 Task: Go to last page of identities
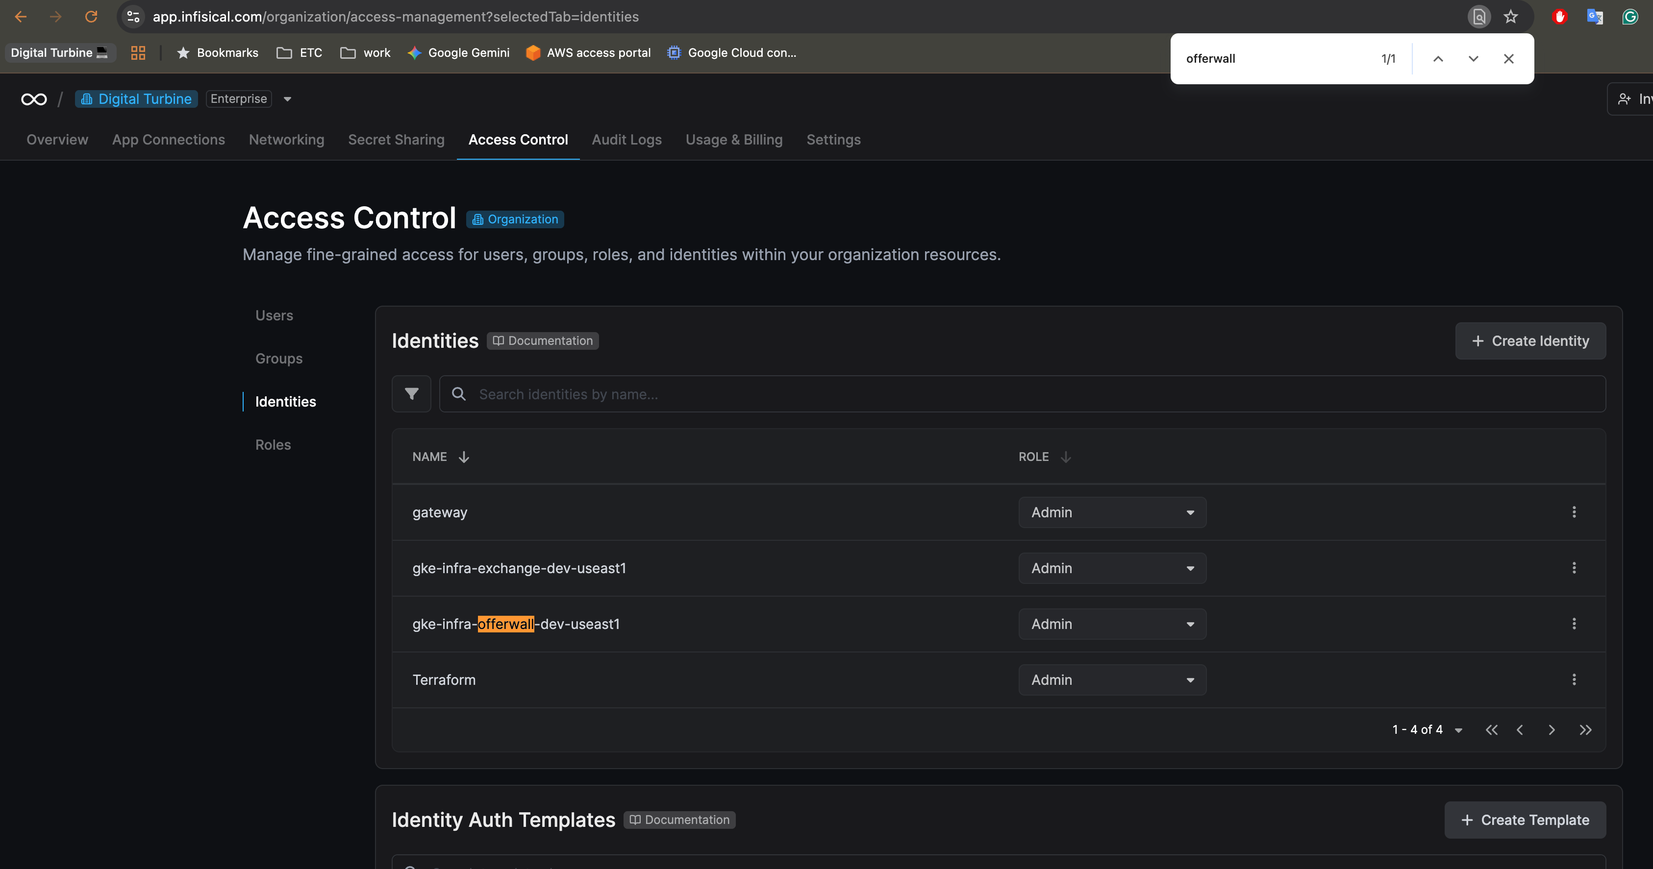(x=1585, y=730)
